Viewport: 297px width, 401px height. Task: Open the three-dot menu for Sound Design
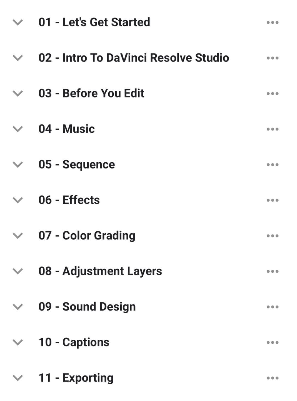[x=272, y=307]
